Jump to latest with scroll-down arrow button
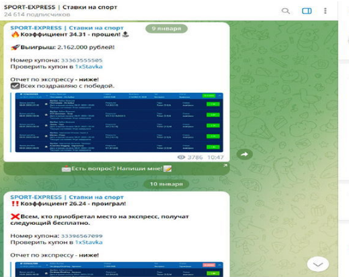Screen dimensions: 349x277 click(x=318, y=264)
